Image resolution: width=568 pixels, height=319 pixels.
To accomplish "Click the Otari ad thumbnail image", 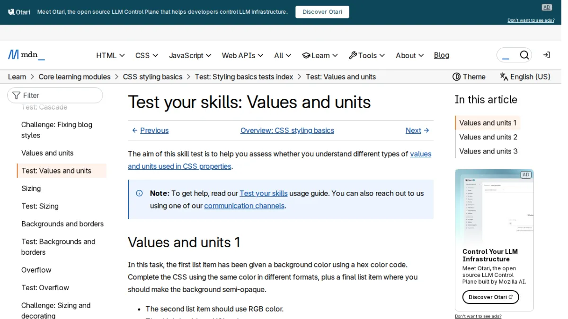I will tap(494, 206).
